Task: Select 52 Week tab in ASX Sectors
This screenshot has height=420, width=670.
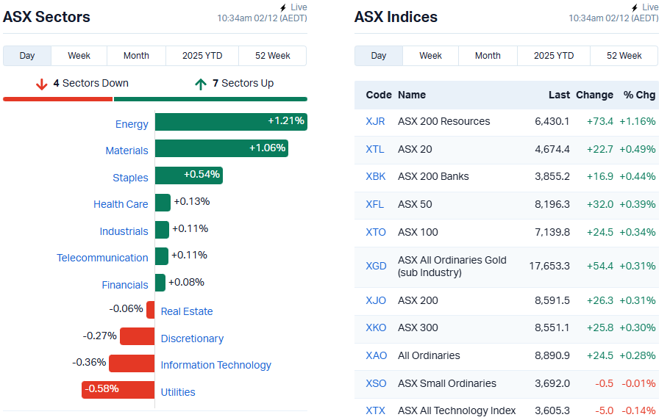Action: click(273, 56)
